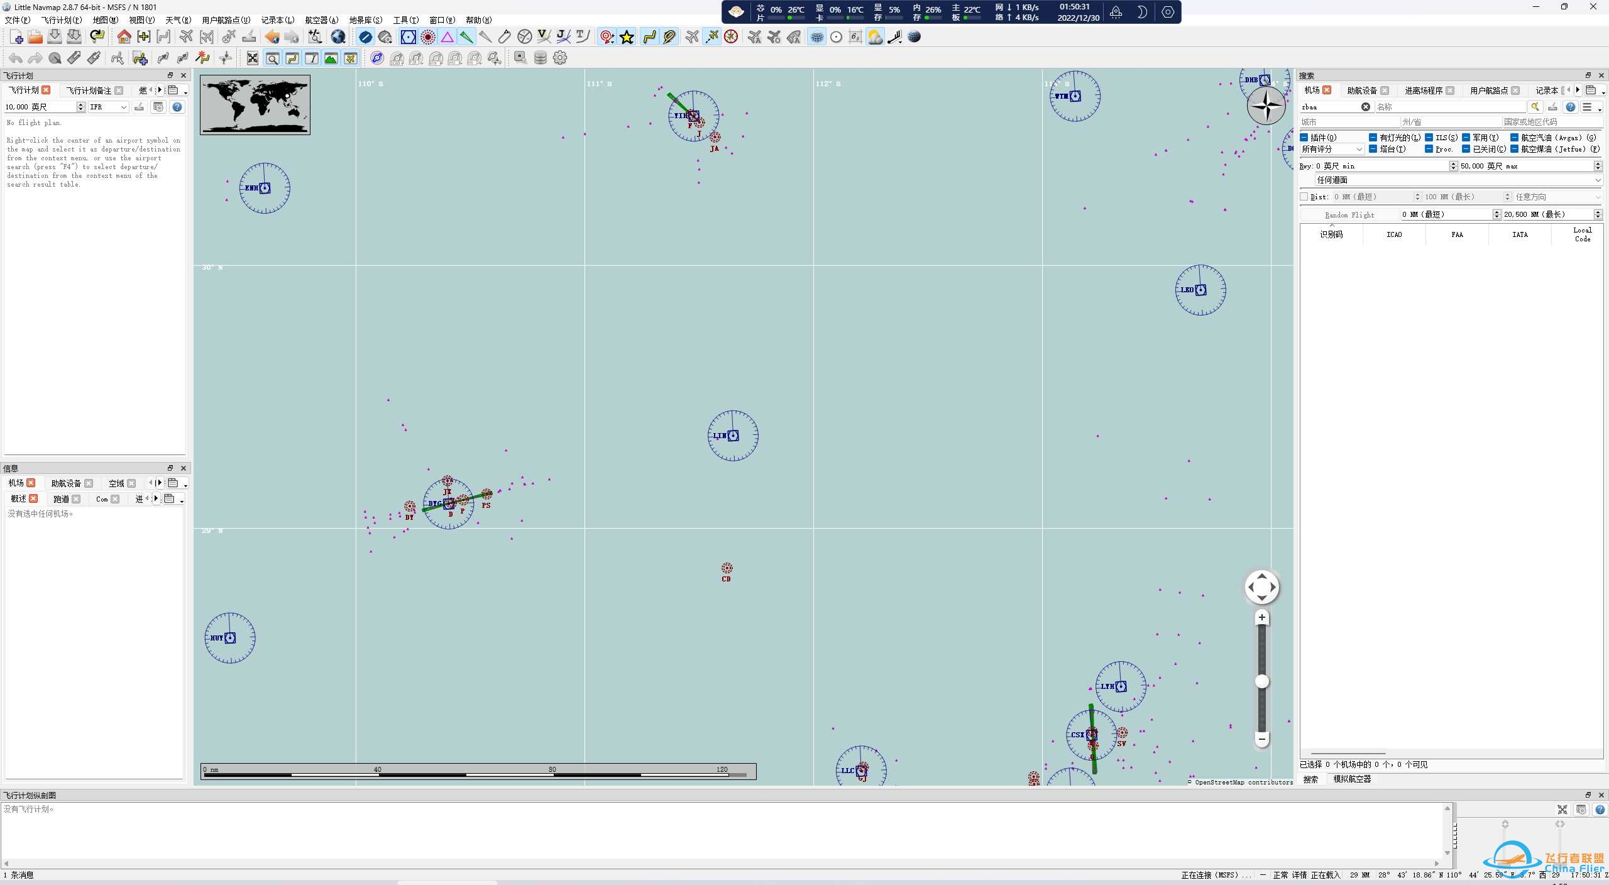Toggle the 有灯光的(L) checkbox
The image size is (1609, 885).
[x=1373, y=138]
